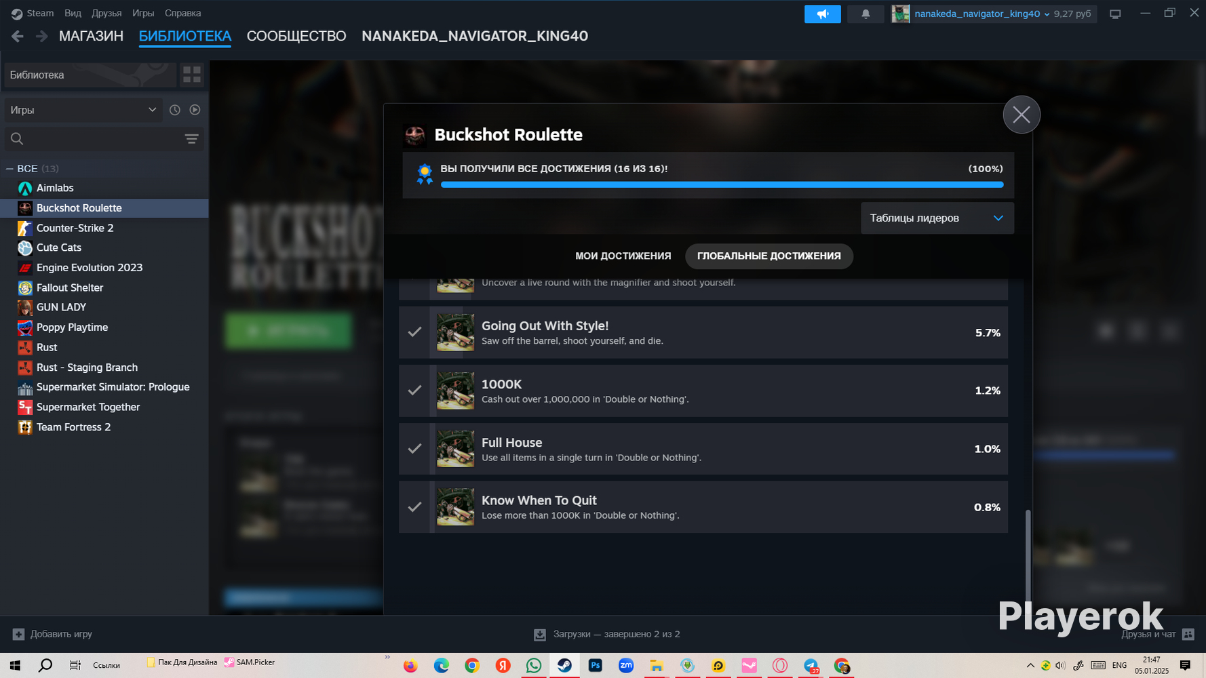
Task: Open Zoom from the taskbar
Action: coord(626,665)
